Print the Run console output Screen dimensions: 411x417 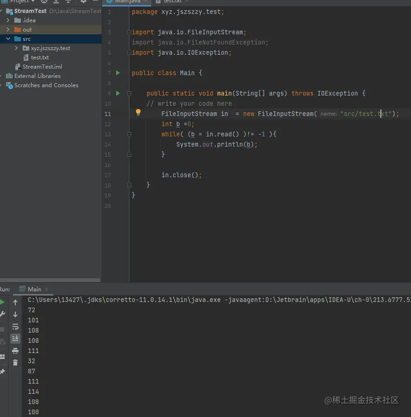[15, 351]
